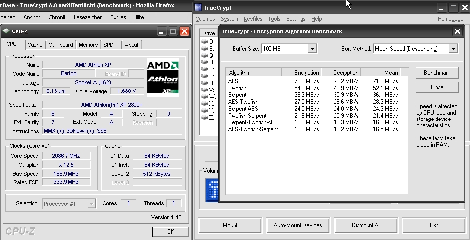Select drive S: in TrueCrypt list
This screenshot has width=470, height=240.
208,69
